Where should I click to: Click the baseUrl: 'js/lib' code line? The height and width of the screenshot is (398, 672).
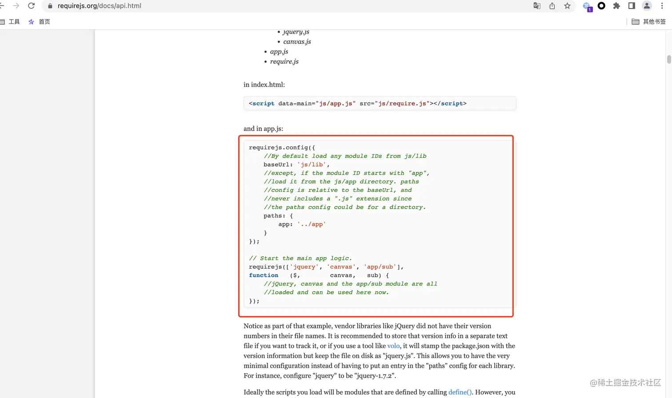coord(296,164)
